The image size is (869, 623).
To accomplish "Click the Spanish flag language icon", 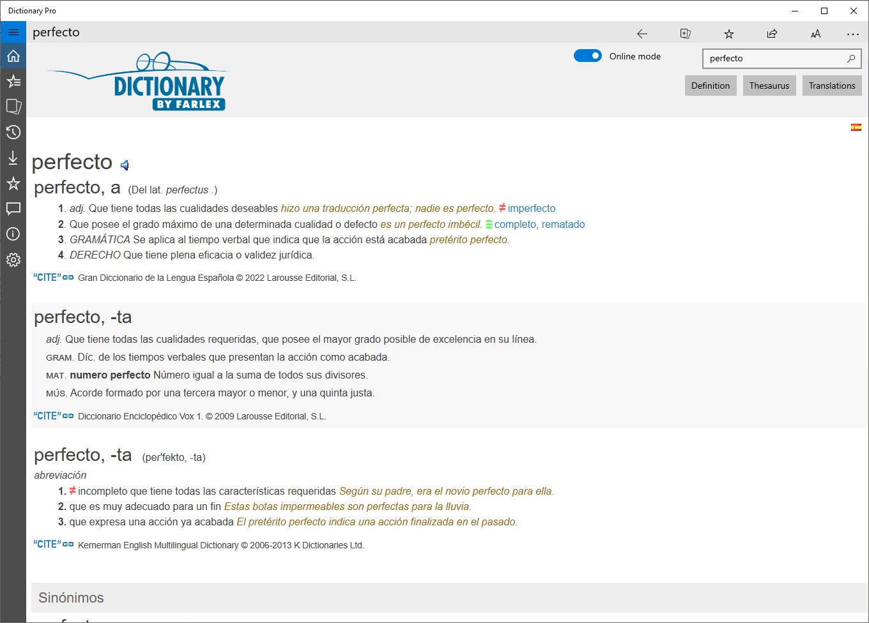I will (856, 126).
